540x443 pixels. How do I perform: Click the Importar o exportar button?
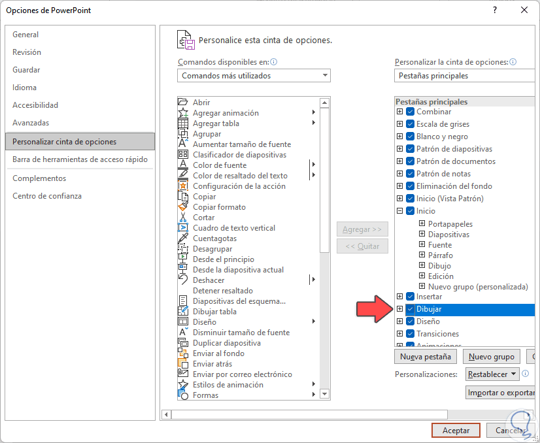coord(501,393)
